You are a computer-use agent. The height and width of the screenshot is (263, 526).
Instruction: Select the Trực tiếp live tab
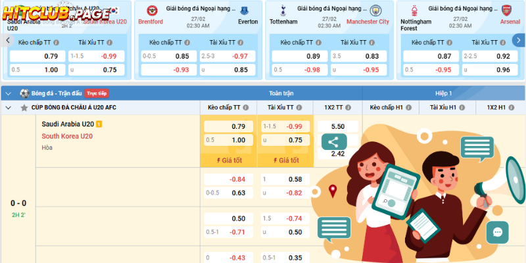point(97,93)
